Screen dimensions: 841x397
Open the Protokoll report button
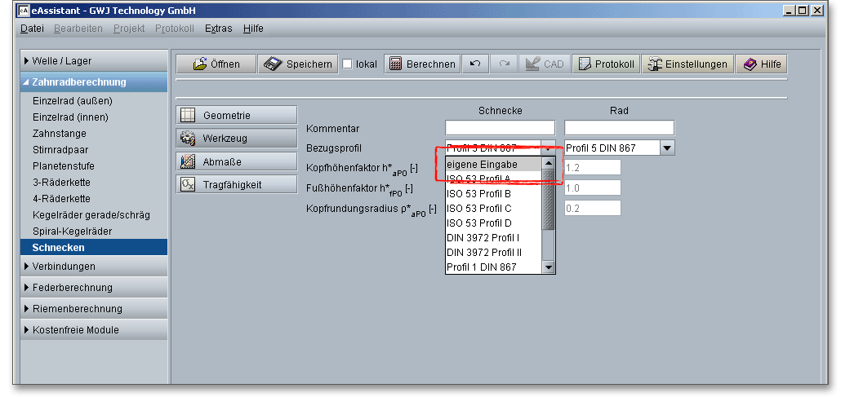coord(605,64)
